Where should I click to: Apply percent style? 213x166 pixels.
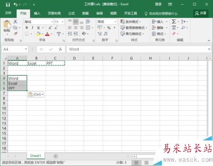[109, 28]
